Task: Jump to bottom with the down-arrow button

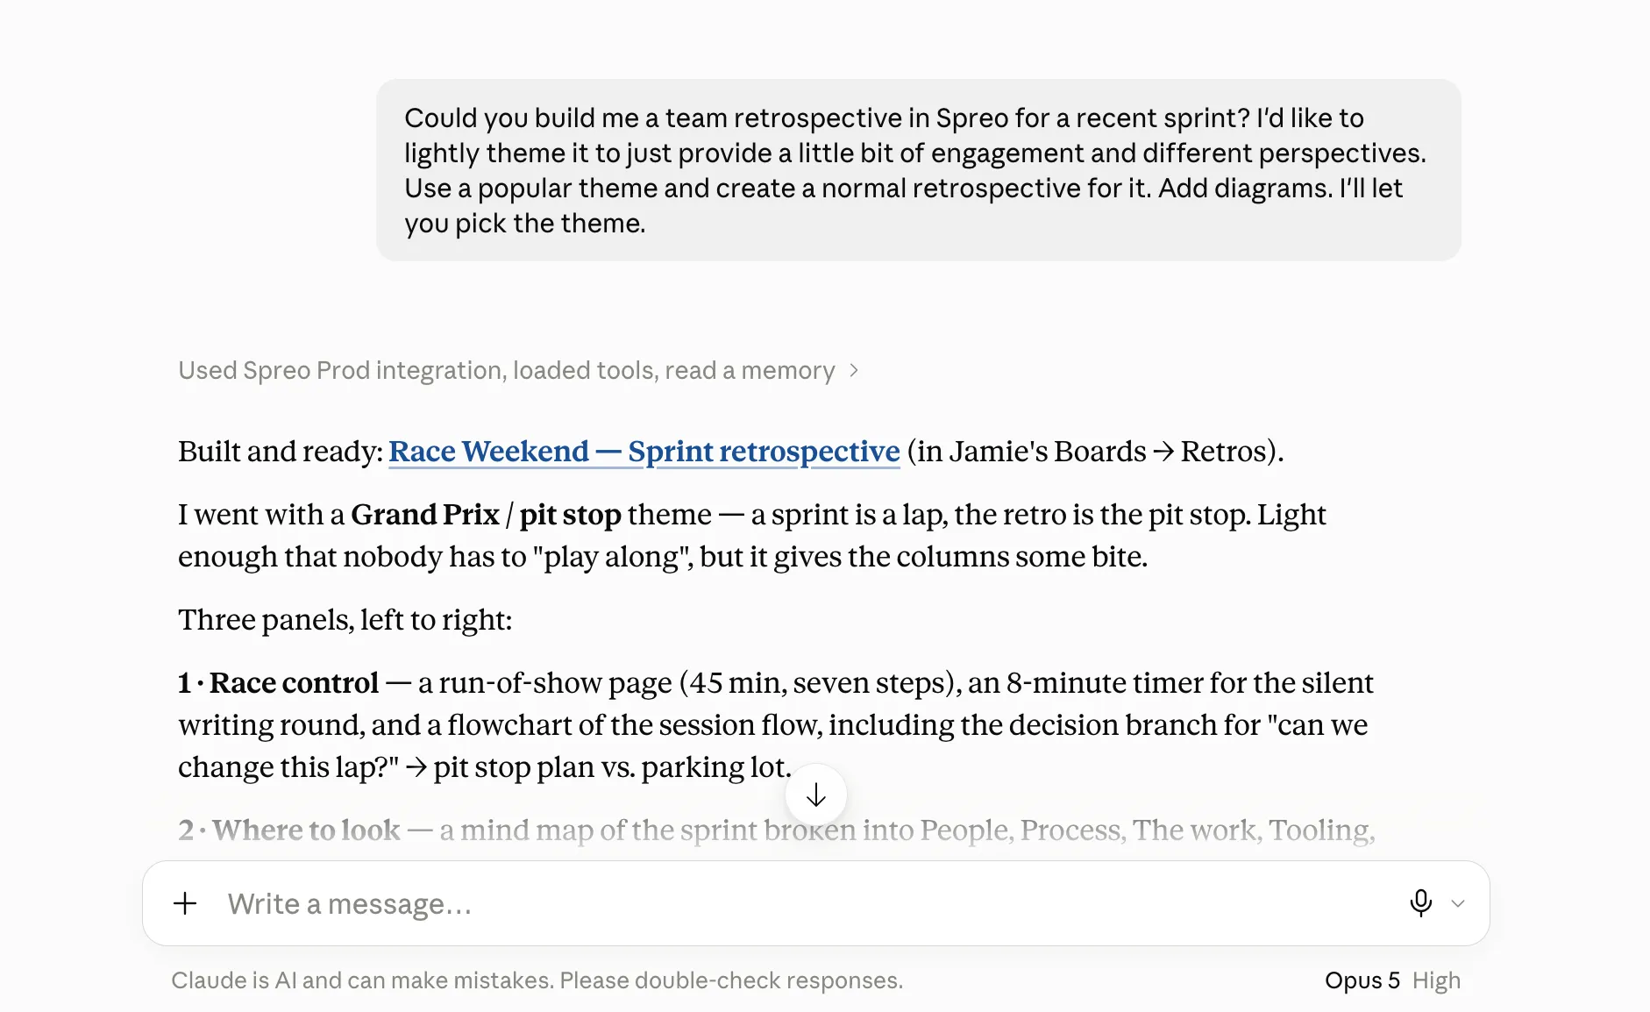Action: tap(816, 795)
